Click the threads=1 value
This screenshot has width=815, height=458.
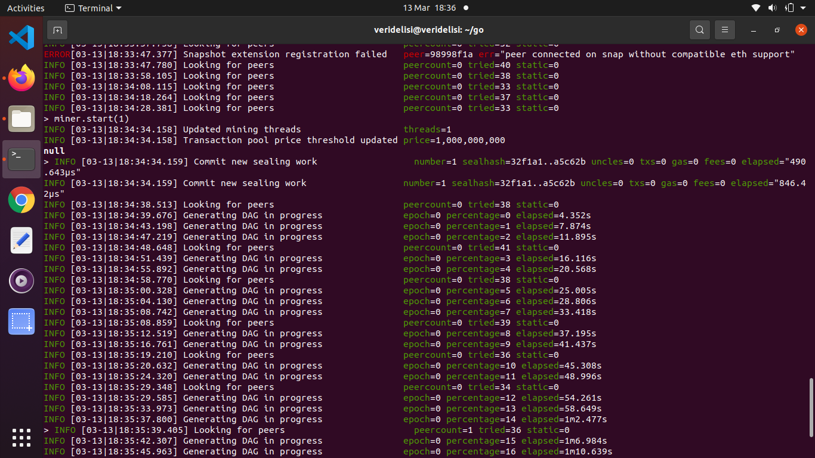427,129
